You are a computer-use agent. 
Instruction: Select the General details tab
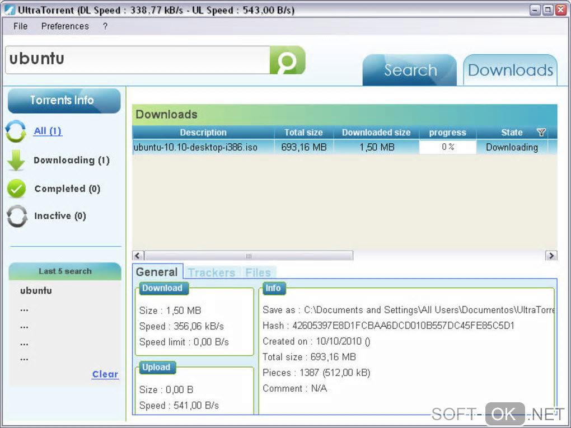[157, 272]
